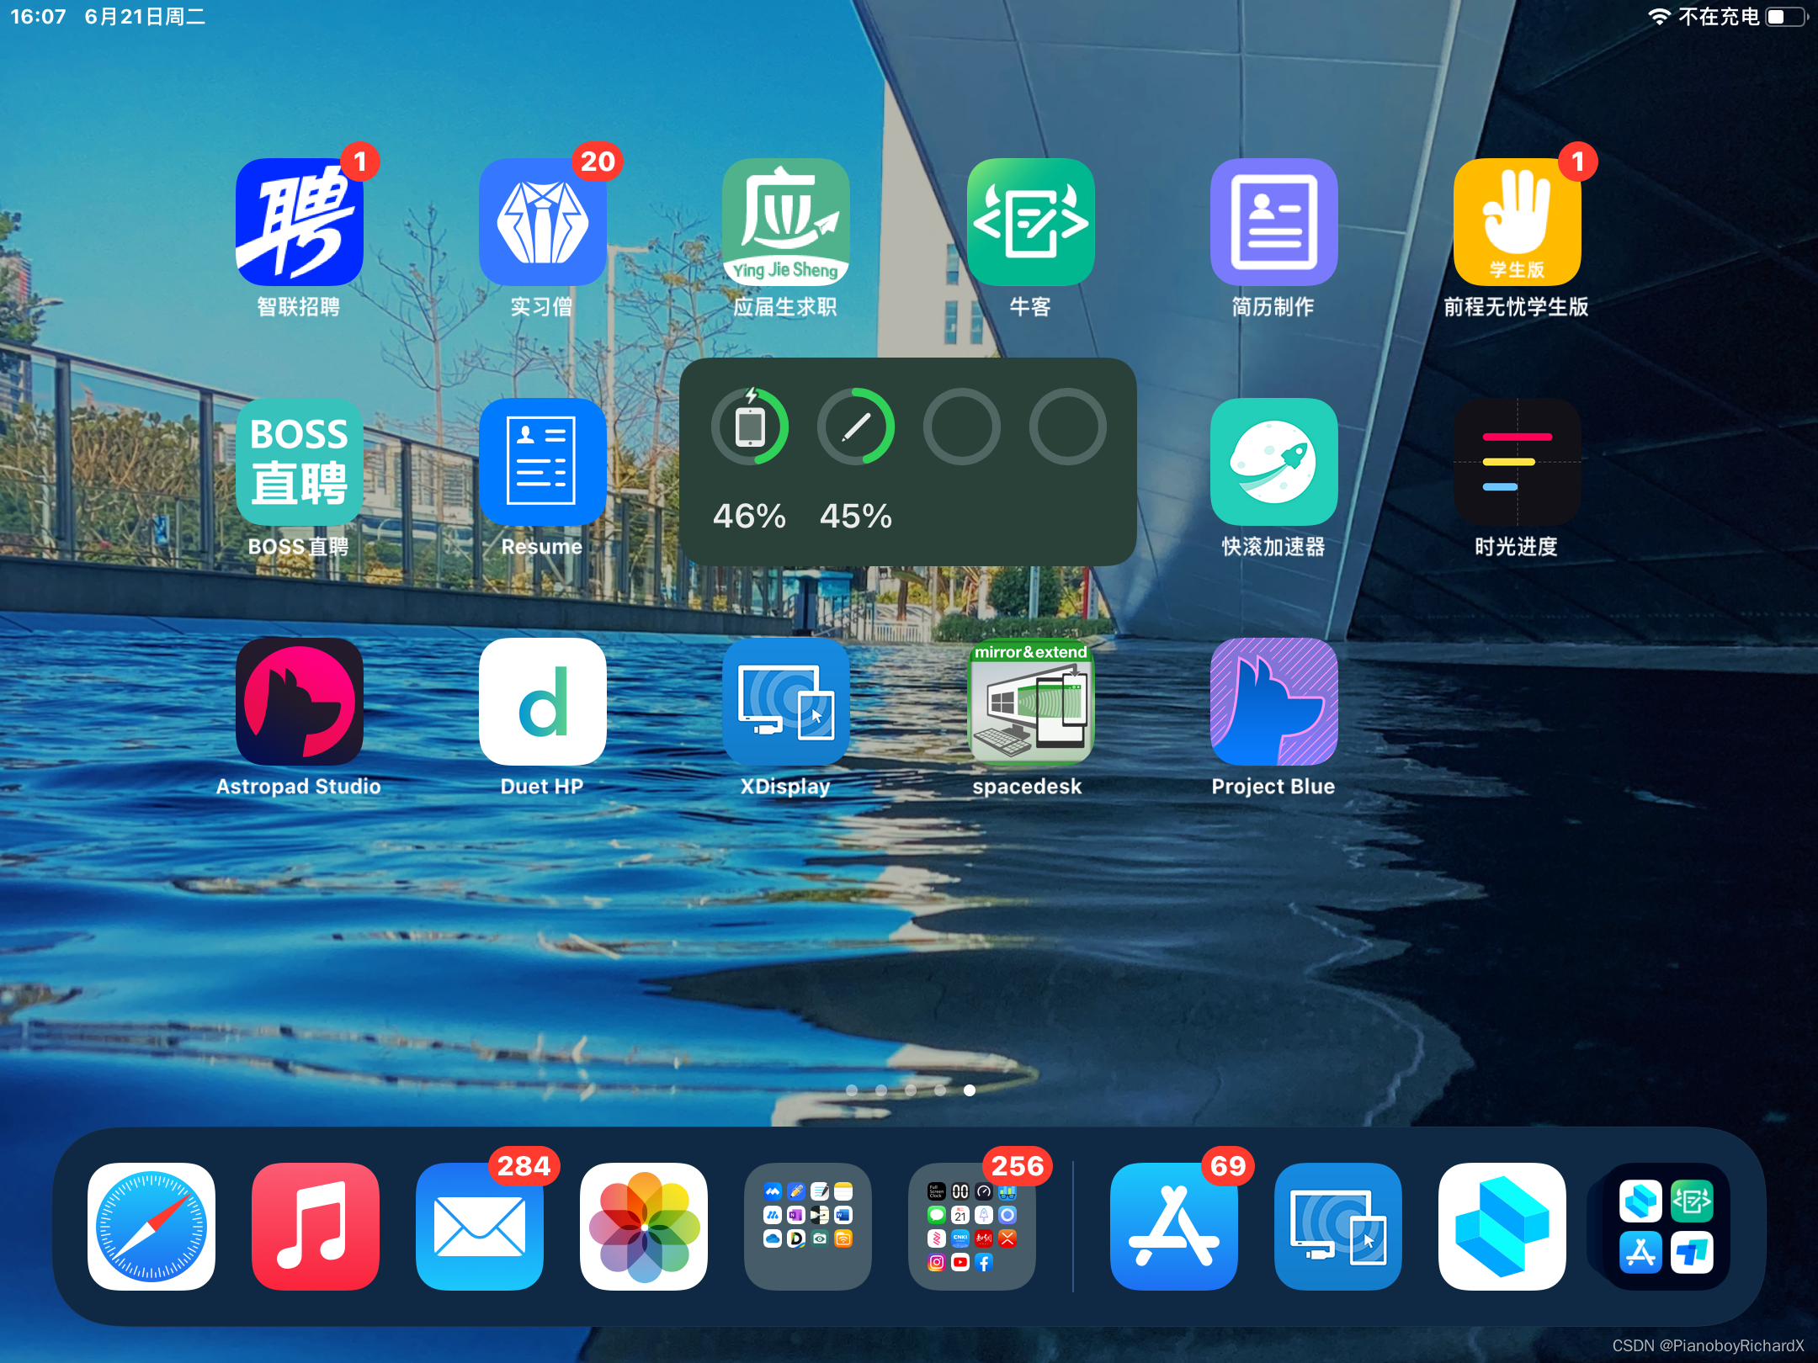
Task: Open 应届生求职 Ying Jie Sheng app
Action: [x=785, y=223]
